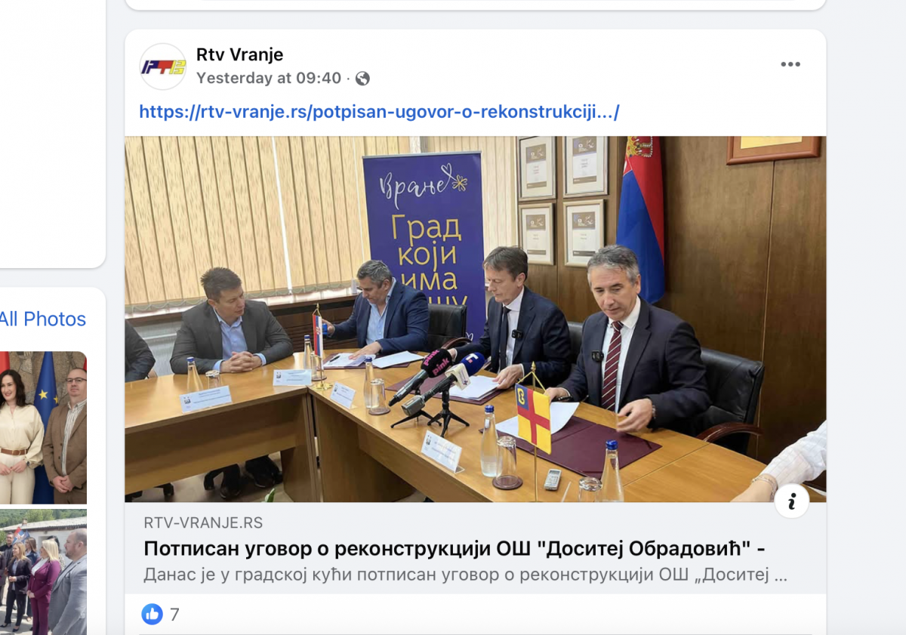Click the info icon on the article image
Viewport: 906px width, 635px height.
pos(792,501)
